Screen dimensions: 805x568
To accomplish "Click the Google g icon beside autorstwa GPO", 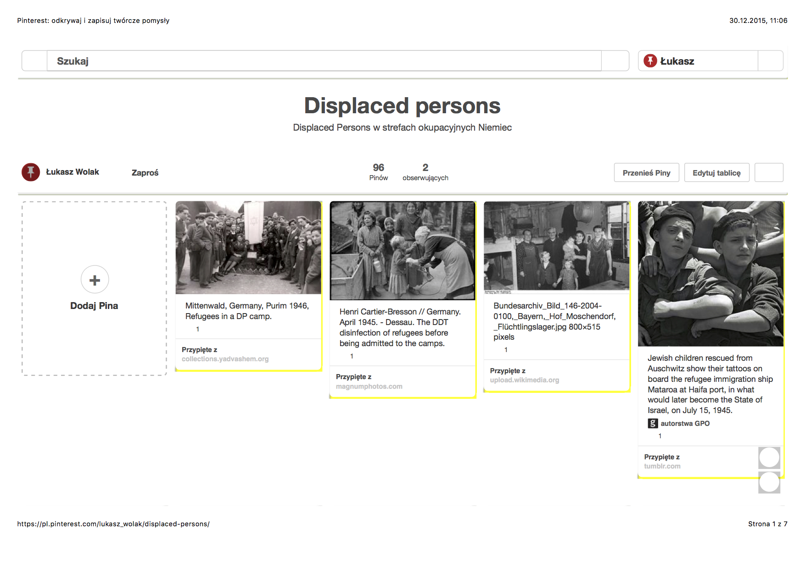I will (x=653, y=424).
